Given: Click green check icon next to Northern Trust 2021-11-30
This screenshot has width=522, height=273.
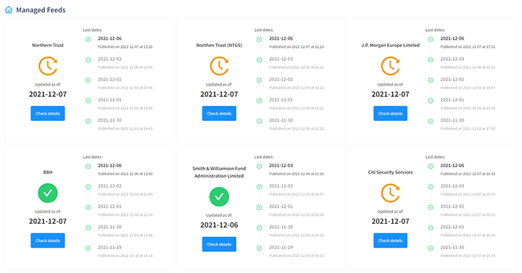Looking at the screenshot, I should point(88,121).
